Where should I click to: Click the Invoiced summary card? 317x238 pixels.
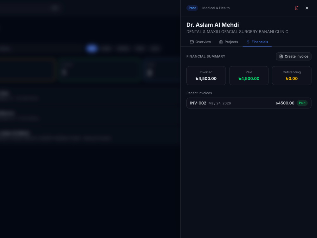pyautogui.click(x=206, y=76)
